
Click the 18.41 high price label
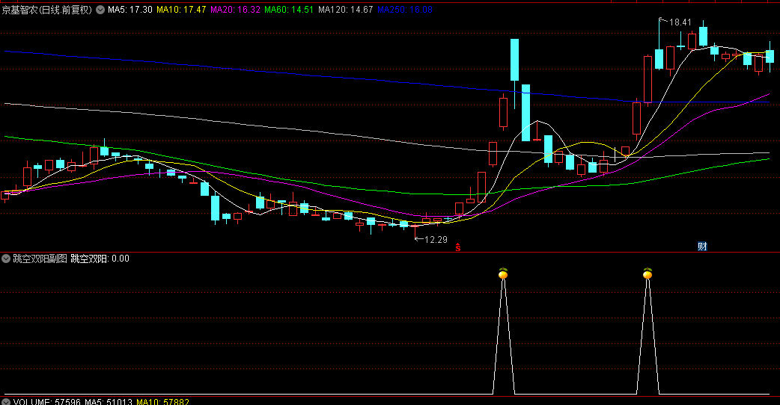pos(680,22)
